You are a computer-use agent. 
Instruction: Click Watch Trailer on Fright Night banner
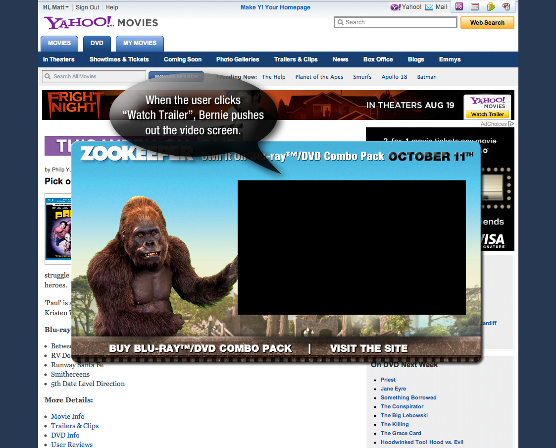pos(487,114)
